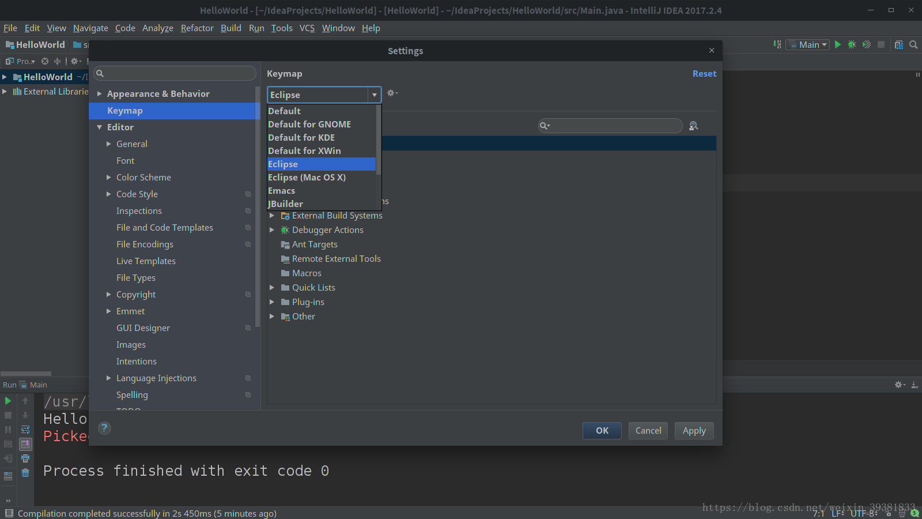Find actions by shortcut icon
The width and height of the screenshot is (922, 519).
[694, 126]
